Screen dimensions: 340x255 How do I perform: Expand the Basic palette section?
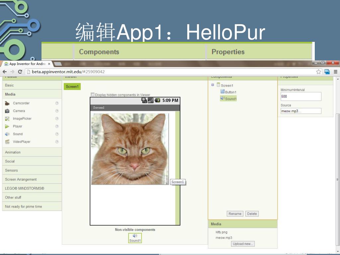(32, 85)
